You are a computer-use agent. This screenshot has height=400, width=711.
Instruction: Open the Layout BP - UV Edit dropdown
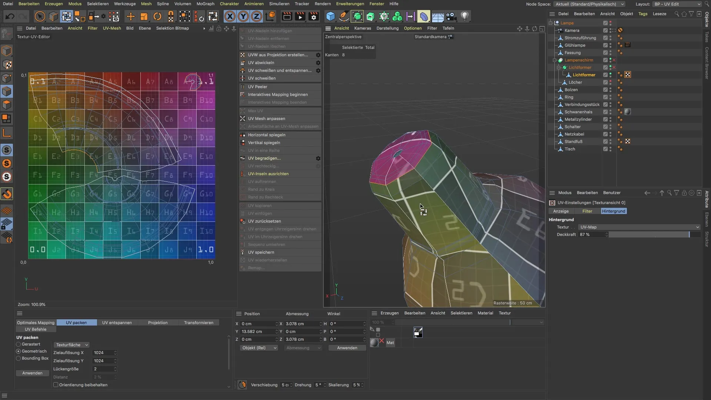point(677,4)
